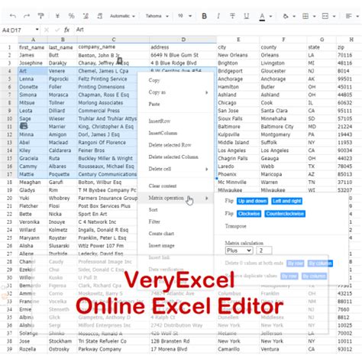Activate the format painter tool
Screen dimensions: 362x362
coord(40,16)
